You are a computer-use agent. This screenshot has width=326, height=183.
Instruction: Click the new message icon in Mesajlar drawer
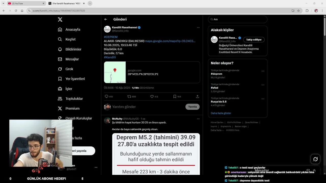point(308,171)
